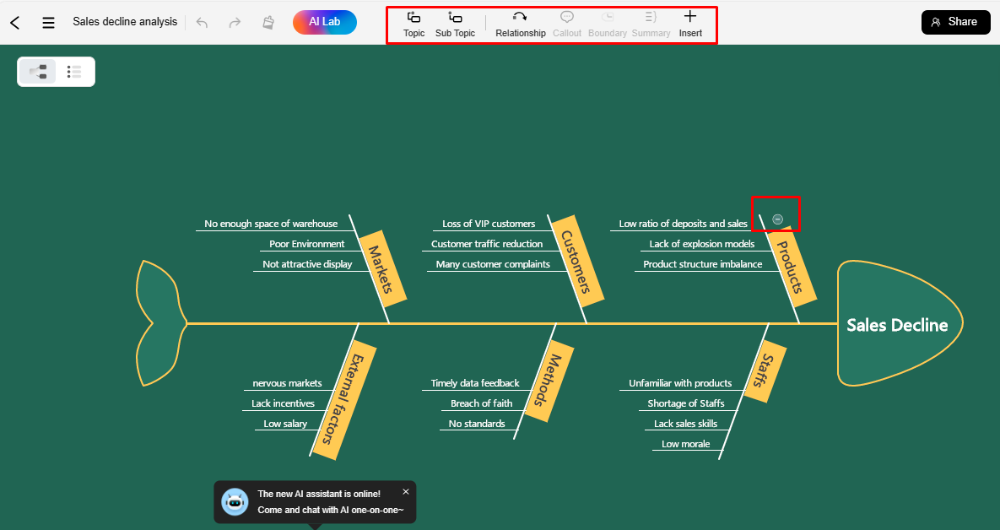Share the mind map
This screenshot has height=530, width=1000.
click(955, 22)
